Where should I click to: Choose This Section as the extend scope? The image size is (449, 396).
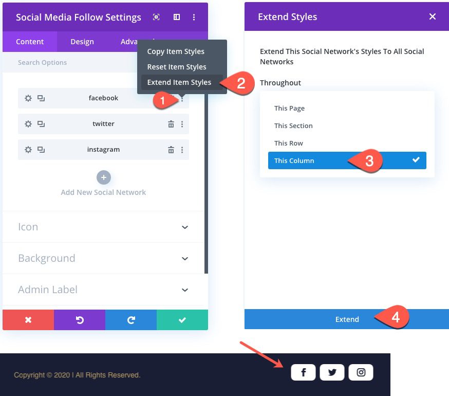(293, 125)
